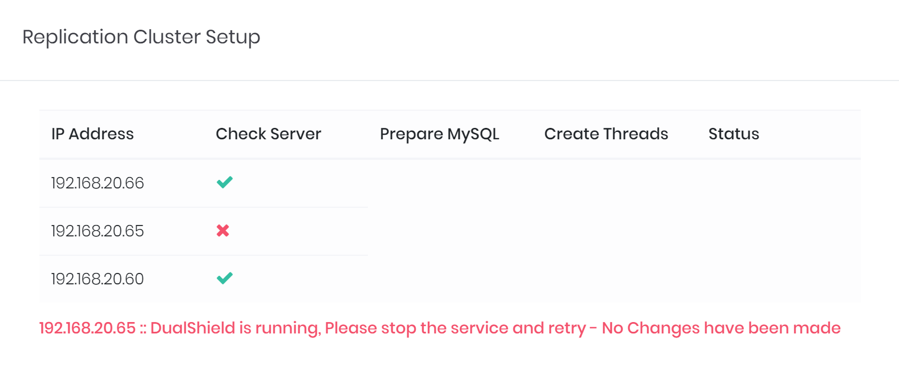Click "Please stop the service and retry" text

(x=455, y=328)
